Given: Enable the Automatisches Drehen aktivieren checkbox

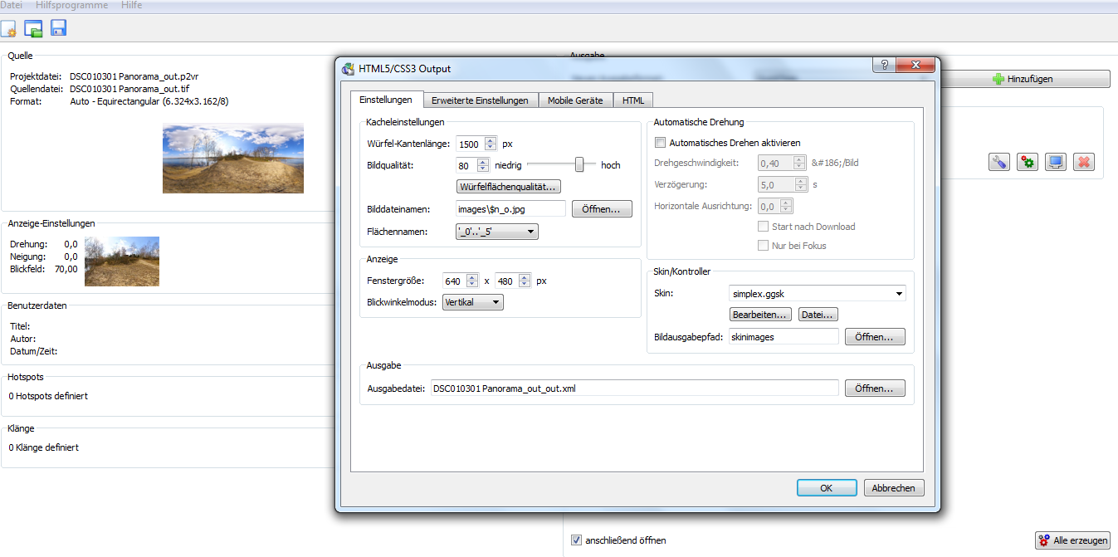Looking at the screenshot, I should coord(661,143).
